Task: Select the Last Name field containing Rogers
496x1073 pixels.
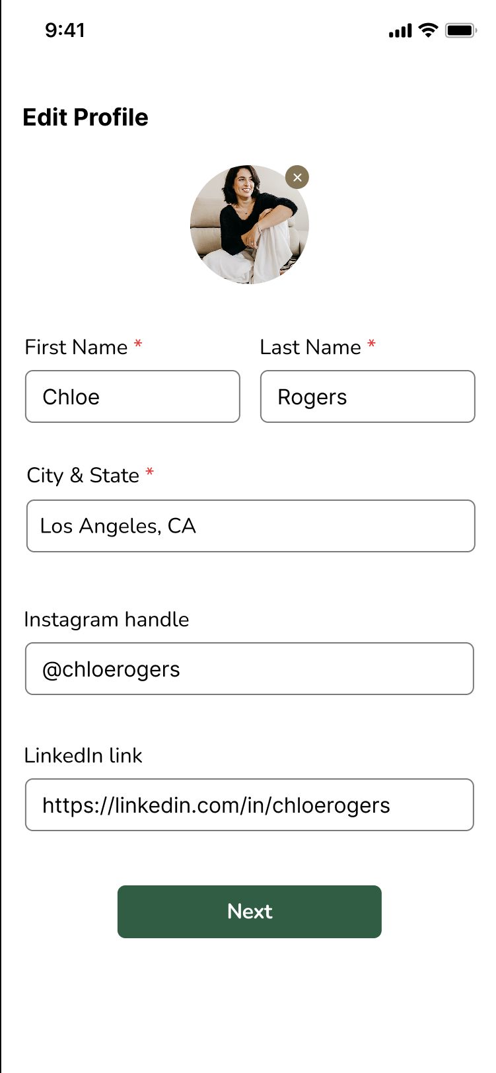Action: (367, 396)
